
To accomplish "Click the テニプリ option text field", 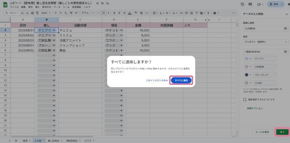I will (265, 58).
